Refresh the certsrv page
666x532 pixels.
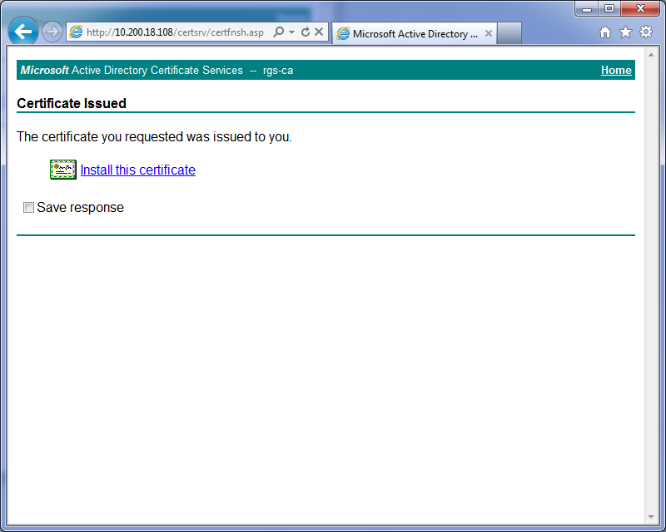pyautogui.click(x=306, y=32)
